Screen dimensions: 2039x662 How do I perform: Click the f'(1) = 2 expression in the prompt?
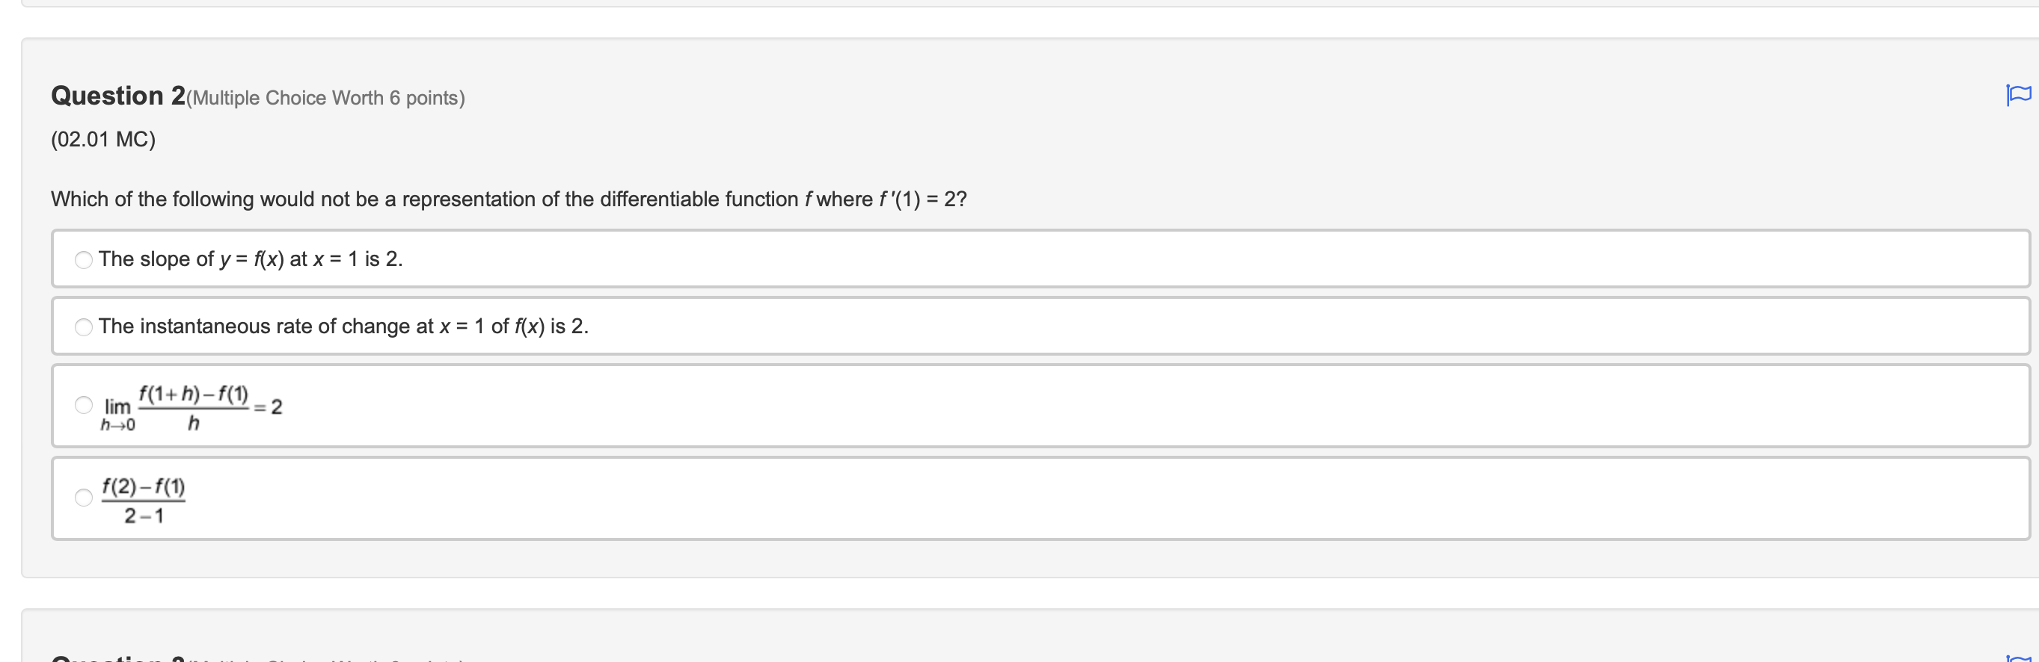[x=922, y=199]
